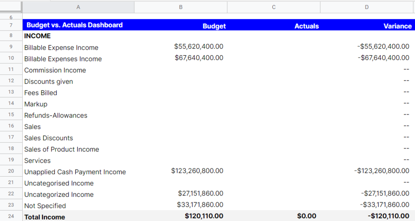The height and width of the screenshot is (221, 415).
Task: Select the Refunds-Allowances cell
Action: tap(78, 115)
